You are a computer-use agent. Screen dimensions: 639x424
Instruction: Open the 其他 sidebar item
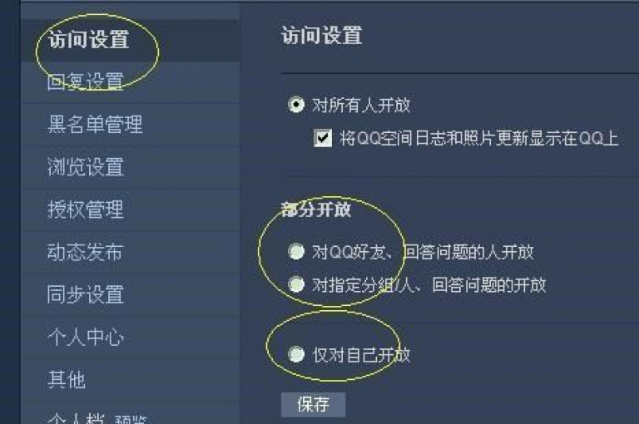[131, 380]
